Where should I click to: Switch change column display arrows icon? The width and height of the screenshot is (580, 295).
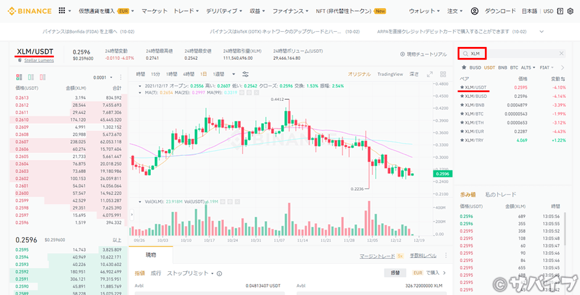click(563, 79)
